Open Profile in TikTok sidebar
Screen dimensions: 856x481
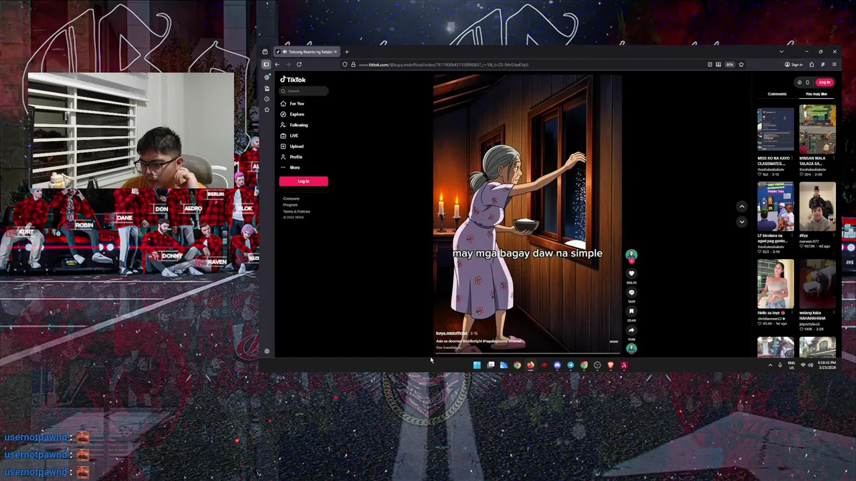coord(292,157)
